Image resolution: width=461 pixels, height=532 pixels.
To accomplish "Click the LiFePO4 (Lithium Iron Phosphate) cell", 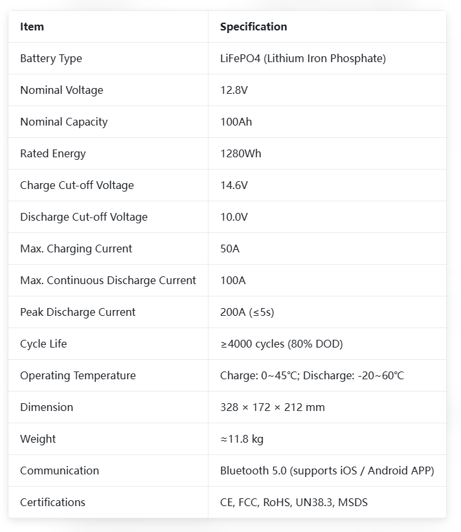I will [302, 58].
